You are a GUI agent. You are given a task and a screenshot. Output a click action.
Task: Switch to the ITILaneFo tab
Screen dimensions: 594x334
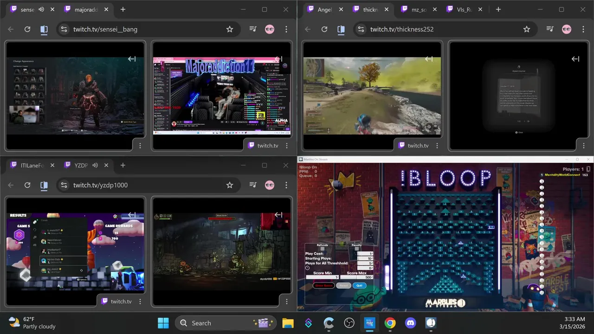(x=32, y=165)
